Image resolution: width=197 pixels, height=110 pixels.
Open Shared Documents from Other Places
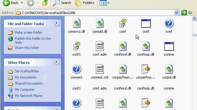(x=29, y=83)
